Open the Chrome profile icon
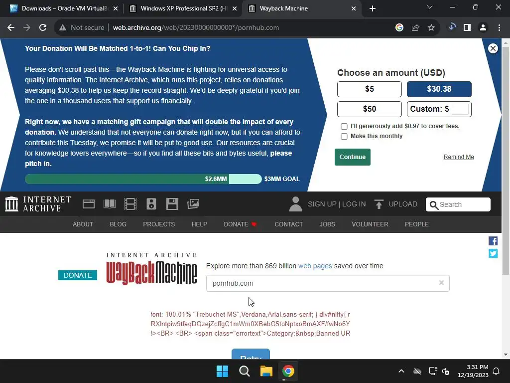510x383 pixels. pos(483,28)
